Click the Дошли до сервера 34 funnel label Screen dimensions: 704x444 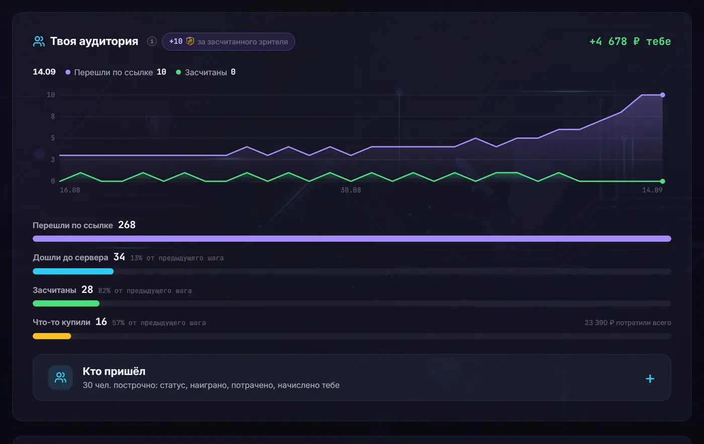pos(79,257)
